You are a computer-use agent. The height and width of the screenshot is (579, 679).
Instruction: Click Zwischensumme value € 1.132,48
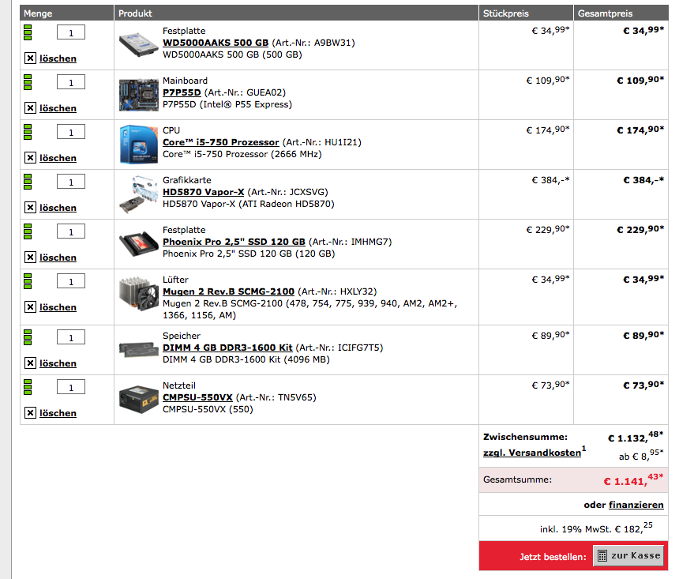[636, 438]
